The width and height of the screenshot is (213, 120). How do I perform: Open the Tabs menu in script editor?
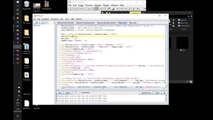coord(73,19)
